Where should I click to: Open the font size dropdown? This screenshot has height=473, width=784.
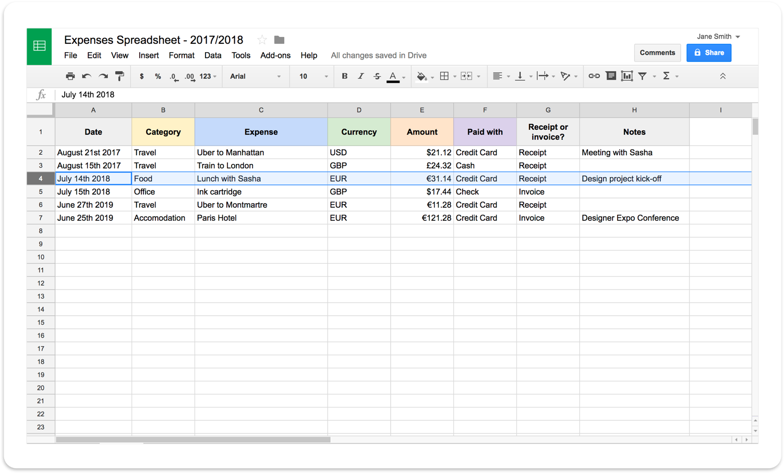(311, 76)
